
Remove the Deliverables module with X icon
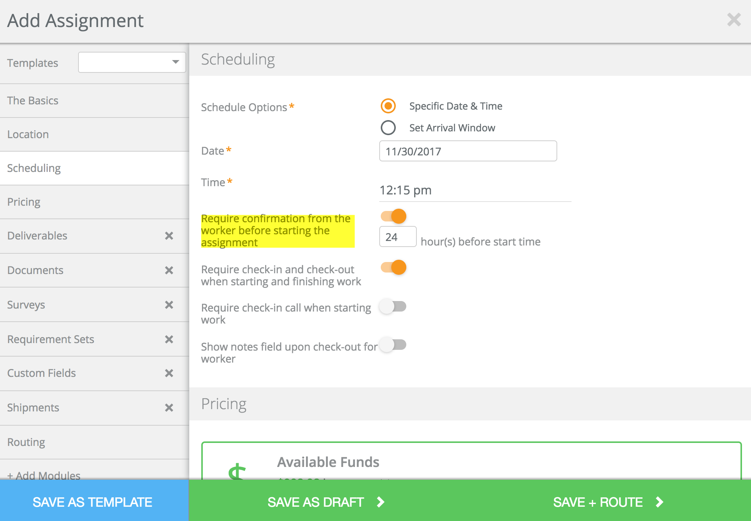pyautogui.click(x=169, y=236)
